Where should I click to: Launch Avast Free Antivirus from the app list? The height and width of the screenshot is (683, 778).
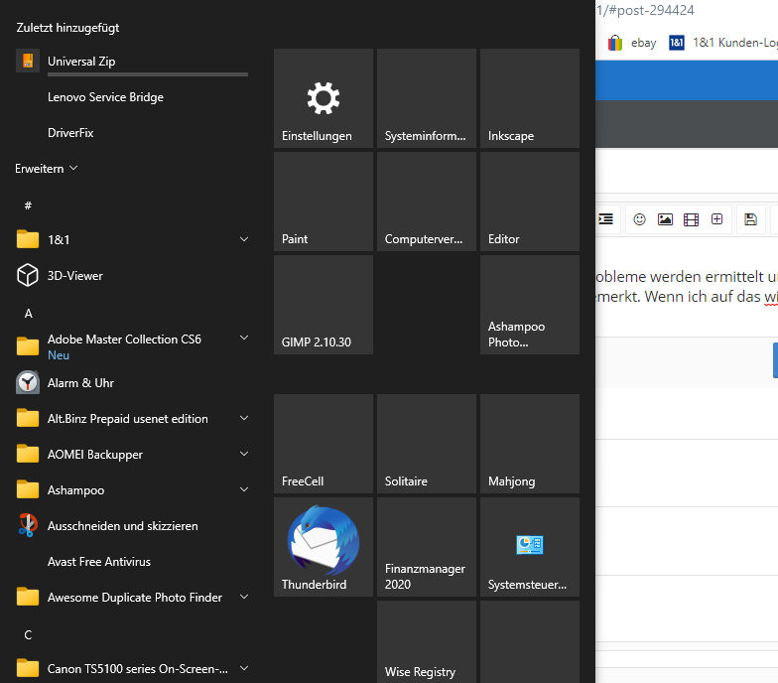tap(99, 562)
